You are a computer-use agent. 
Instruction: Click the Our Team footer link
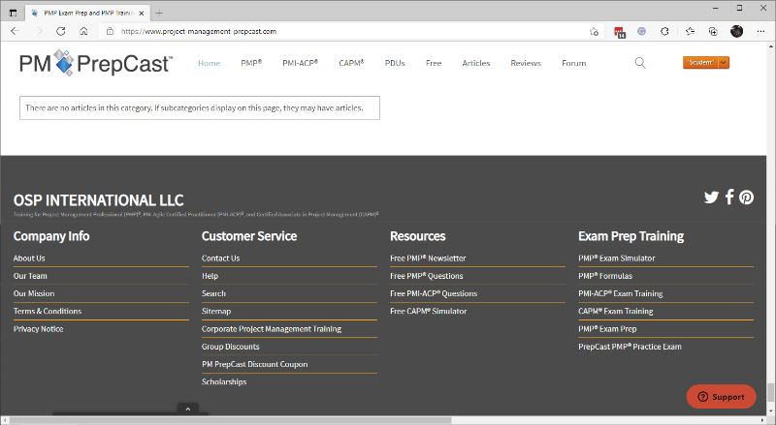pos(30,276)
